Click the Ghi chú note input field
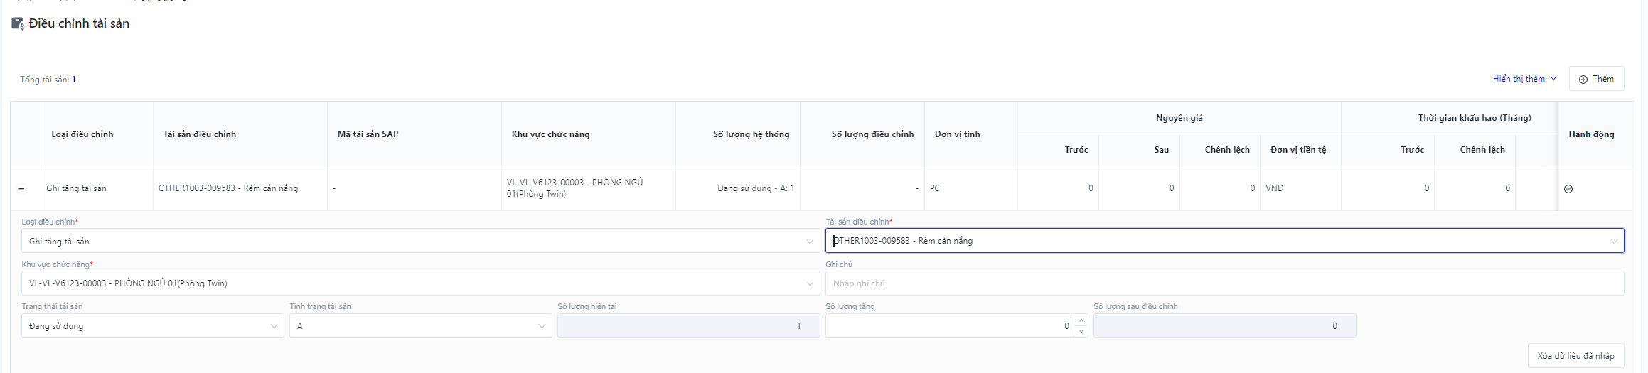1648x373 pixels. [x=1223, y=283]
